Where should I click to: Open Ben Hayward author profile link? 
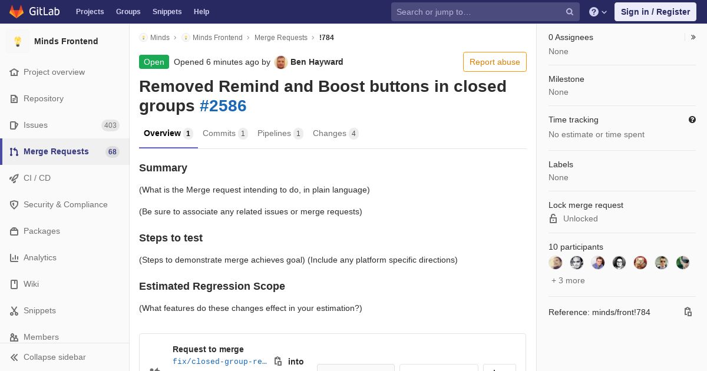(x=316, y=62)
